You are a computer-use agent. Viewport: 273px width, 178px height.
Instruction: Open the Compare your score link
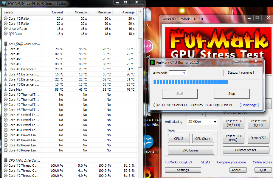231,162
